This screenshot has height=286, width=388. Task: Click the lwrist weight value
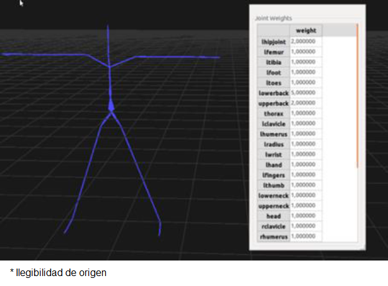pyautogui.click(x=306, y=154)
